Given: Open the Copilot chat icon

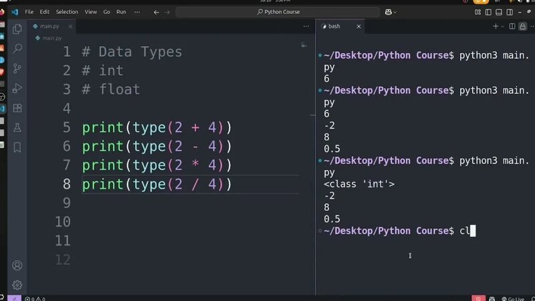Looking at the screenshot, I should tap(389, 12).
